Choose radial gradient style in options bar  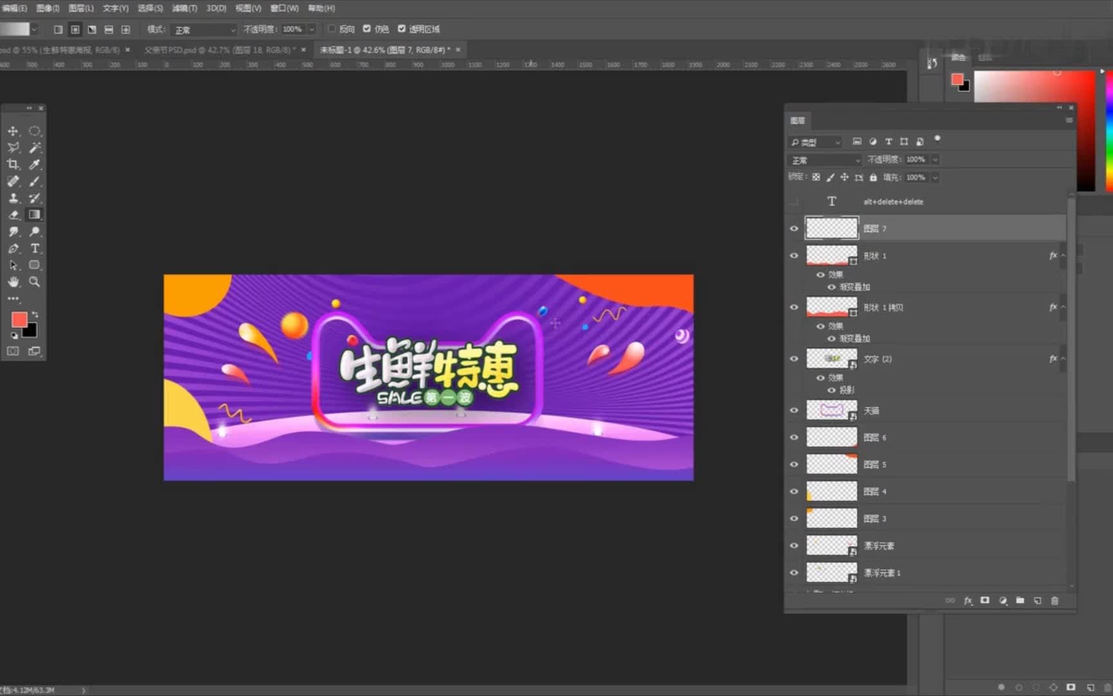coord(75,29)
